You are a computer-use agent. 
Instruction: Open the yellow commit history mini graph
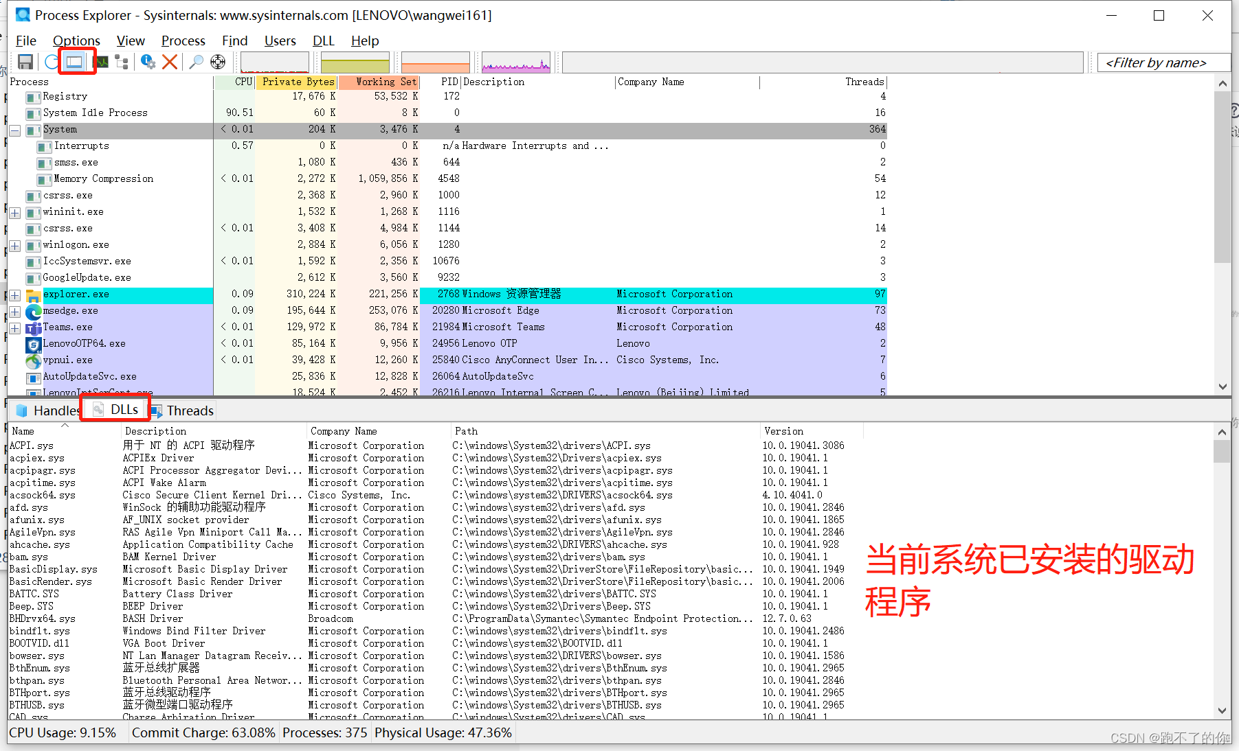coord(355,62)
